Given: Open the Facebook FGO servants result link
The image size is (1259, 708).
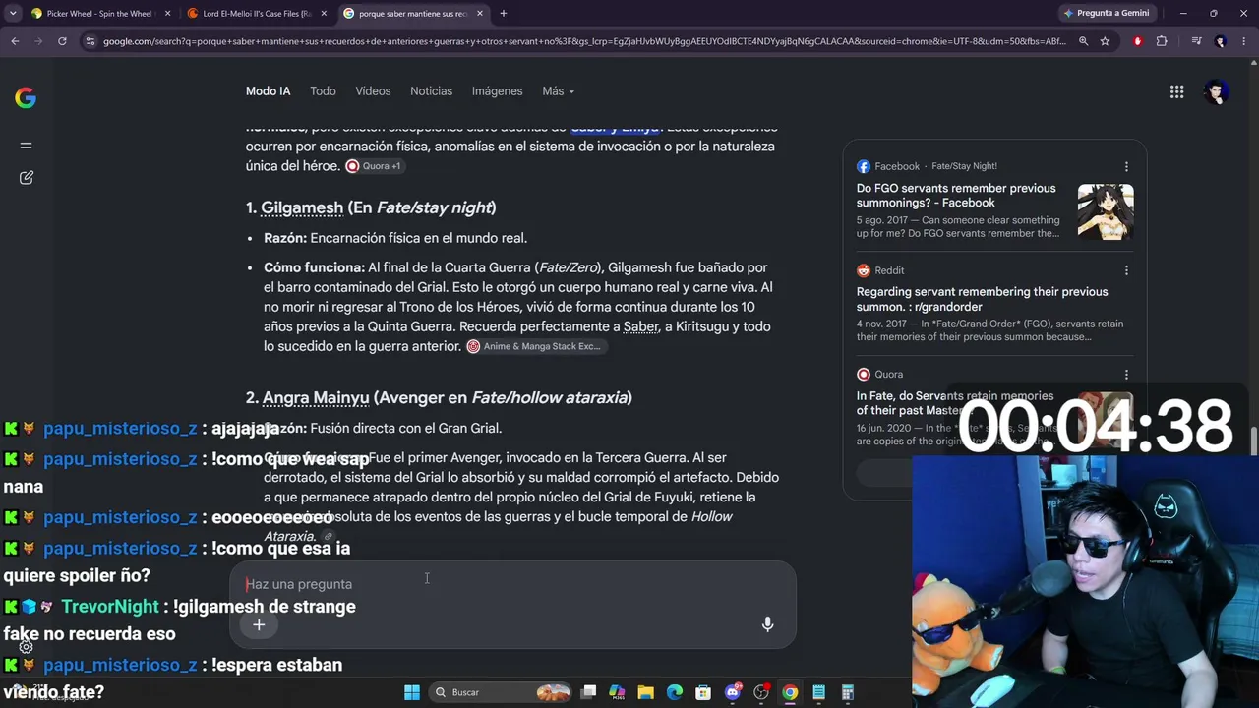Looking at the screenshot, I should [956, 195].
